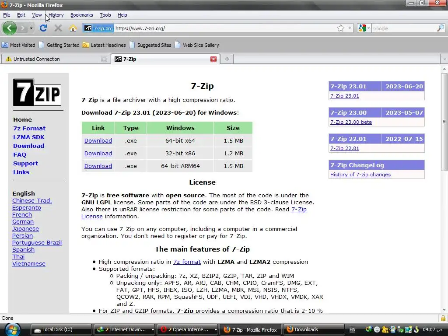Open the Web Slice Gallery bookmark
Image resolution: width=448 pixels, height=336 pixels.
pos(197,45)
